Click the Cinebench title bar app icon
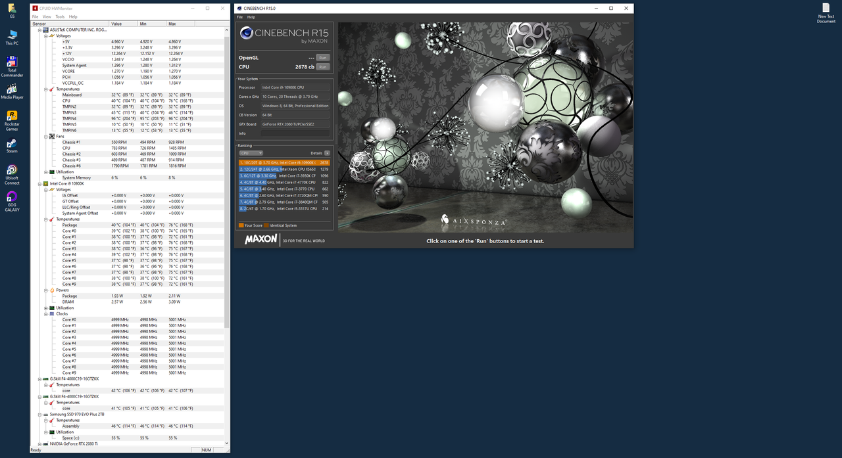 point(239,9)
